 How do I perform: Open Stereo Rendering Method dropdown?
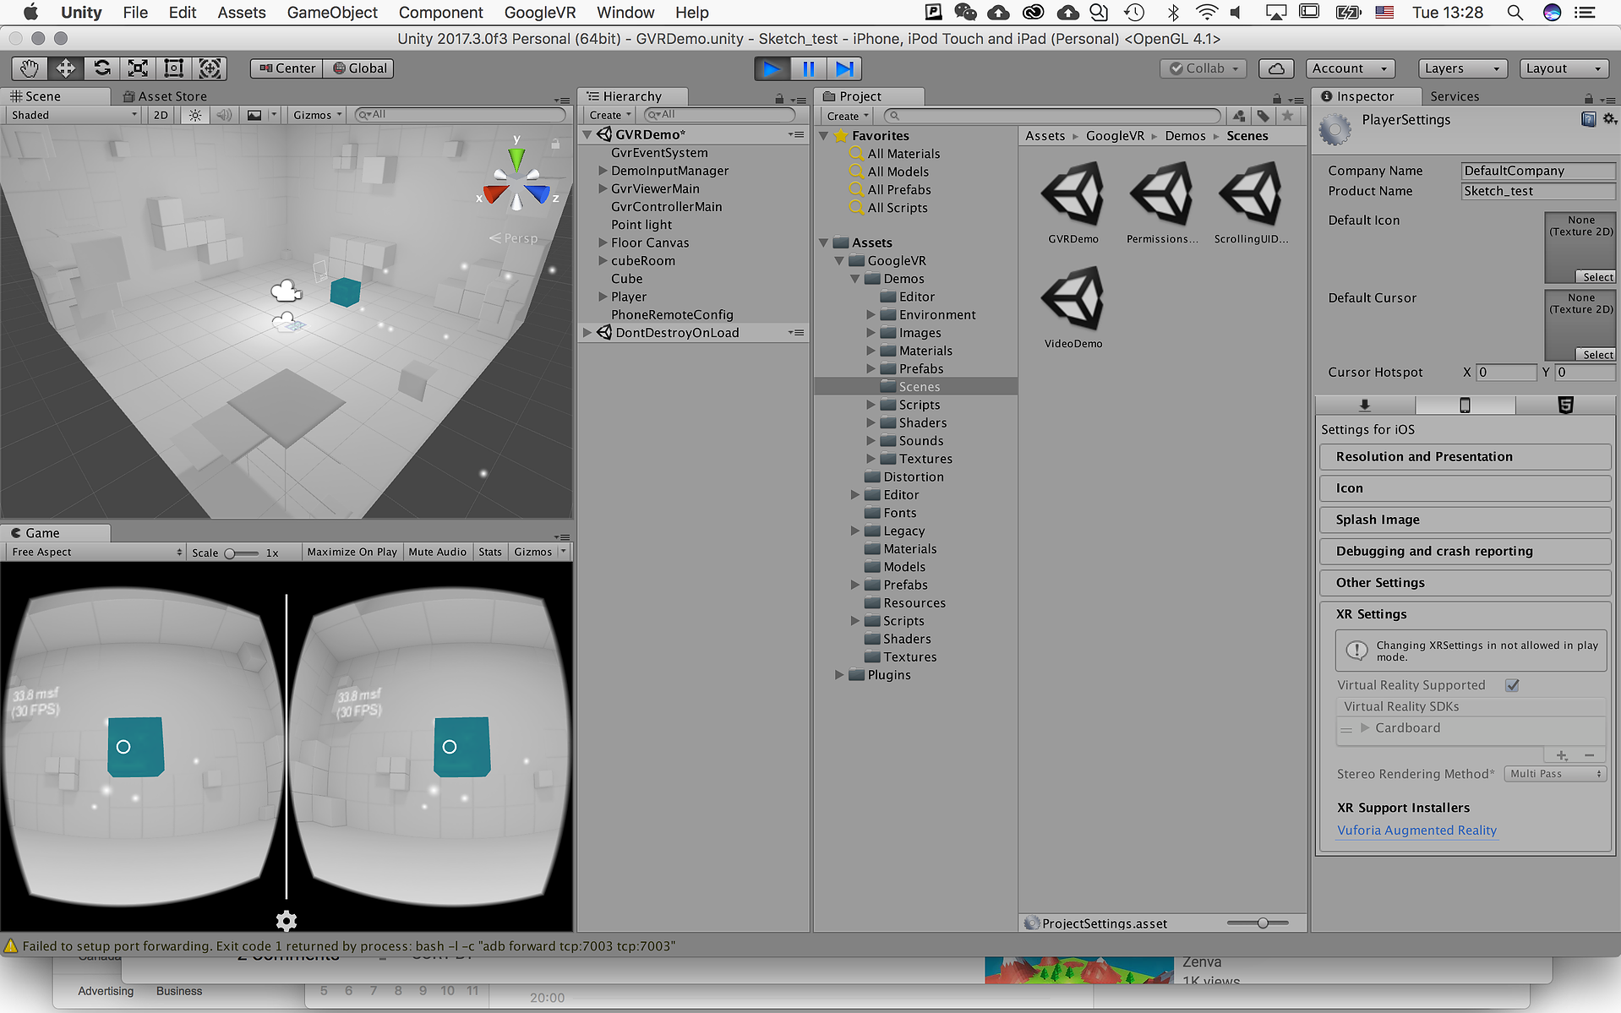click(x=1555, y=774)
